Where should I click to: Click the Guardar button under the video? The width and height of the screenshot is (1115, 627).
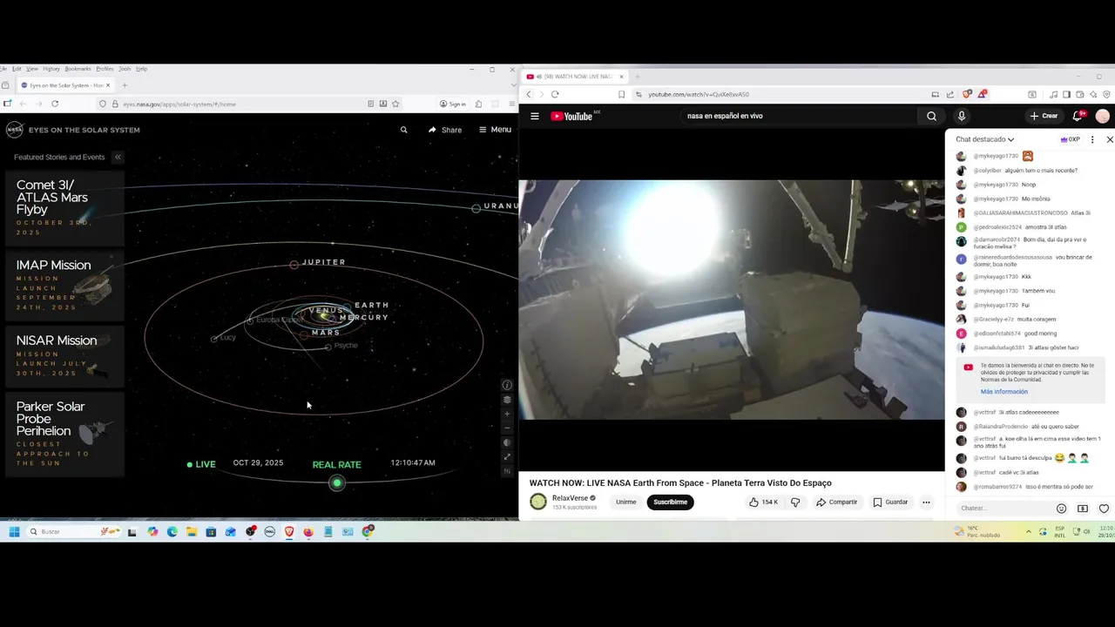pyautogui.click(x=890, y=502)
